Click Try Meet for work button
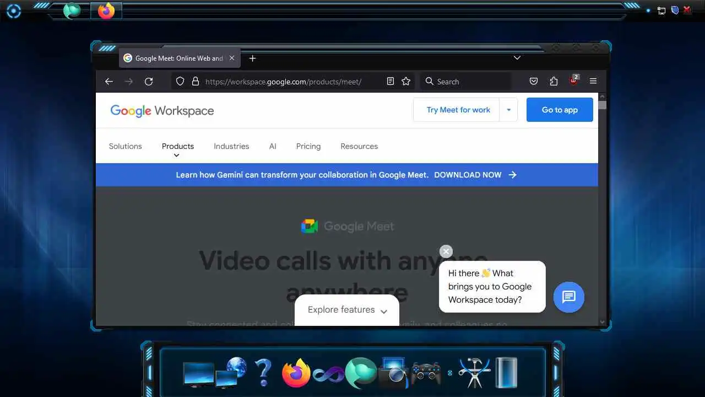Viewport: 705px width, 397px height. point(457,110)
